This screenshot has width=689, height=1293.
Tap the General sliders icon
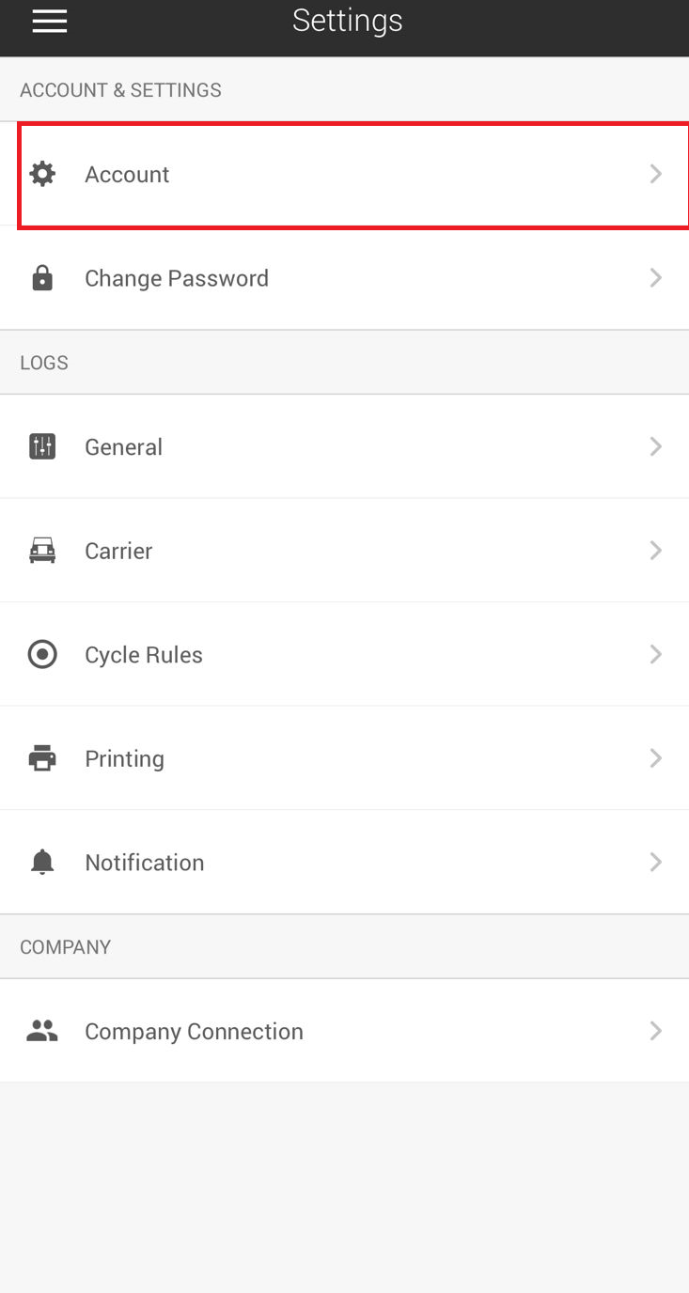tap(42, 446)
